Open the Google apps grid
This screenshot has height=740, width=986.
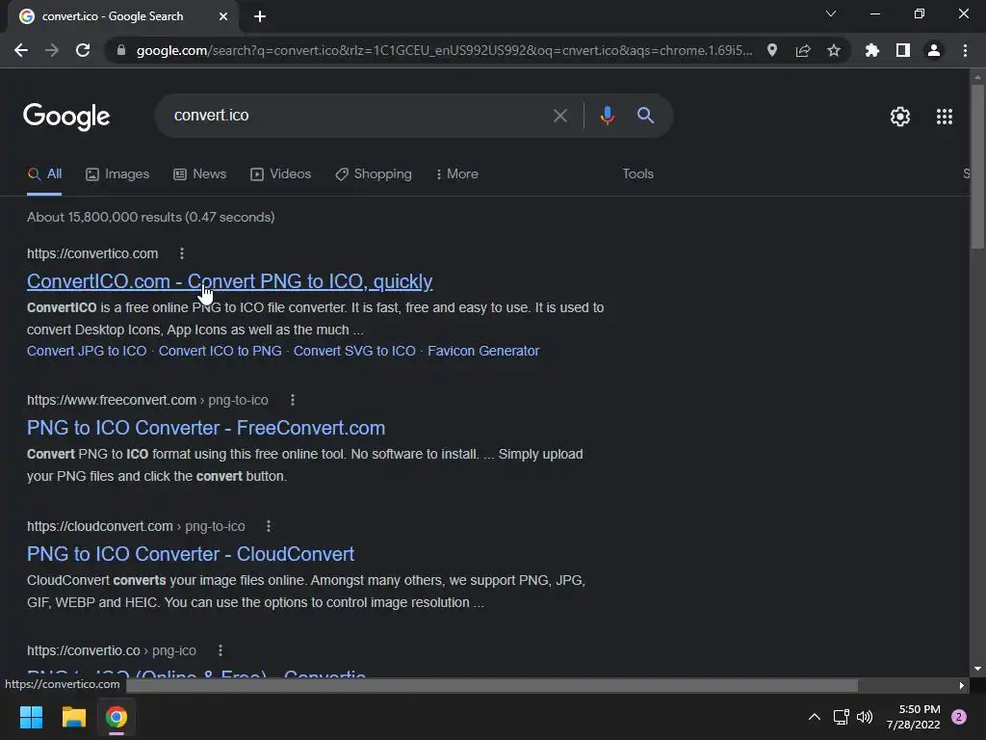945,117
